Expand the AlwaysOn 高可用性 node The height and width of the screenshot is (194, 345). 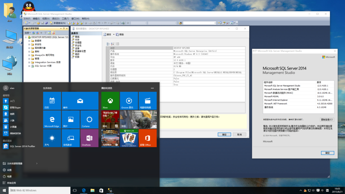29,55
